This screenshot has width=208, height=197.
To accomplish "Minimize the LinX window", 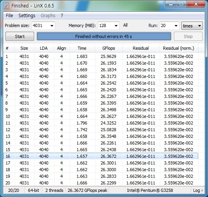I will (171, 4).
